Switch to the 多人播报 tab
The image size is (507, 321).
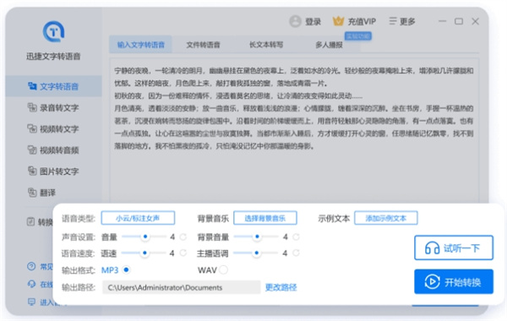point(329,45)
